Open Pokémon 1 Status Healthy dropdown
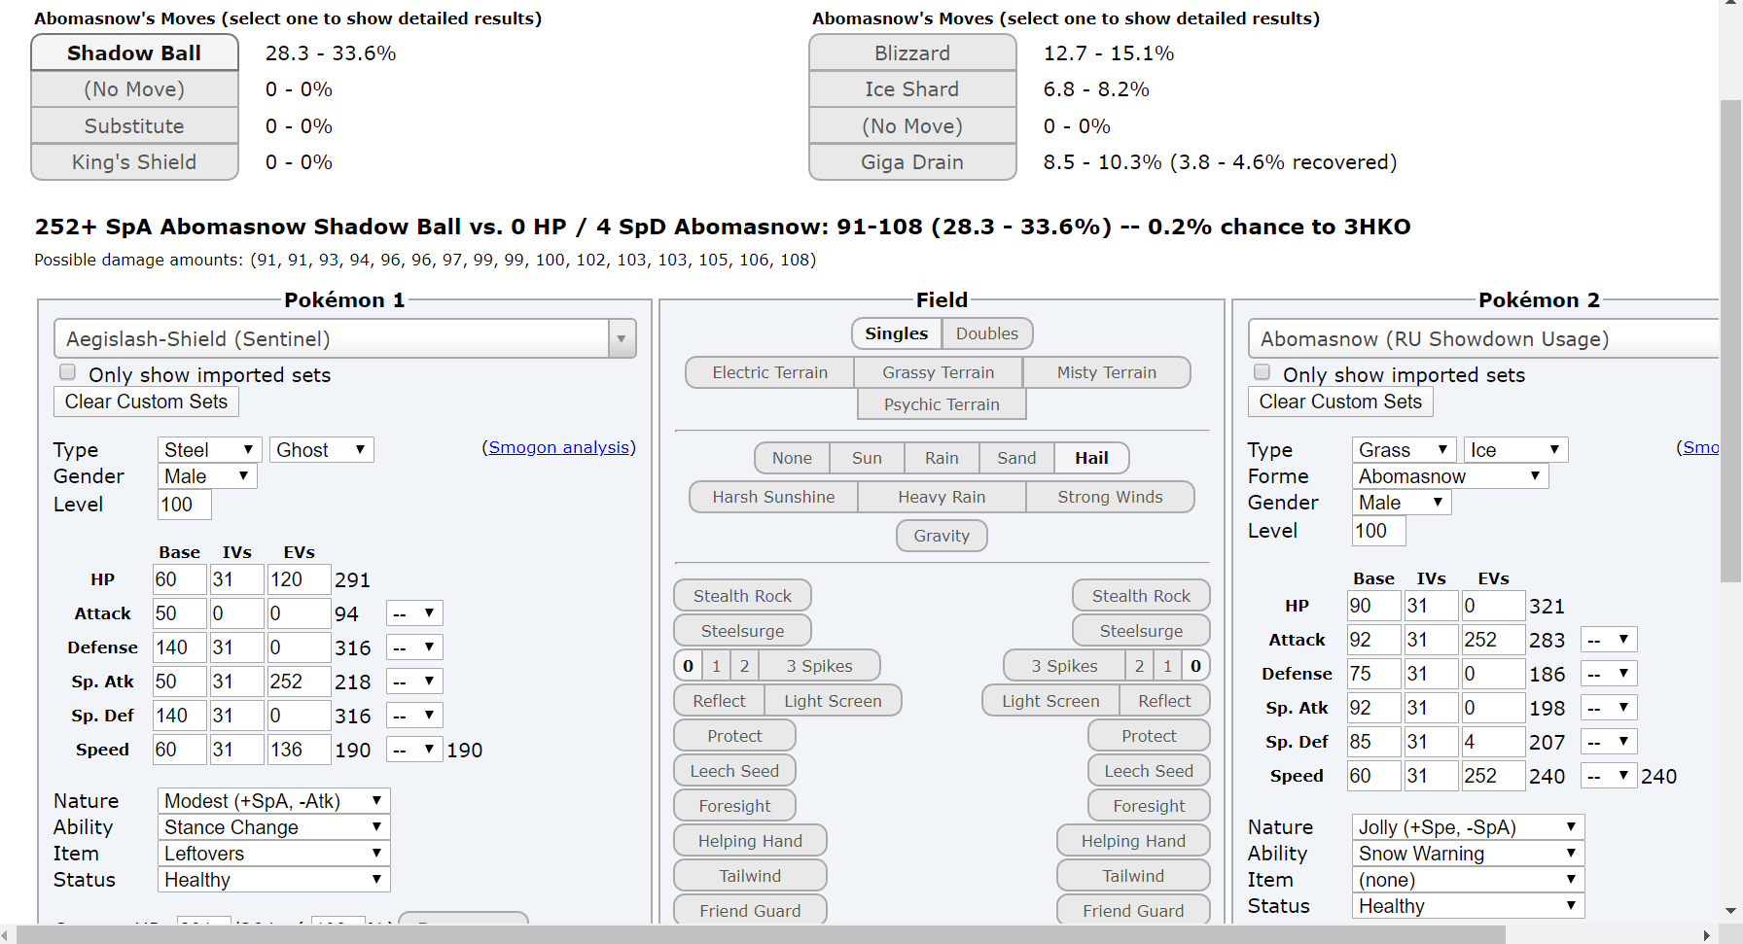This screenshot has height=944, width=1743. (273, 879)
